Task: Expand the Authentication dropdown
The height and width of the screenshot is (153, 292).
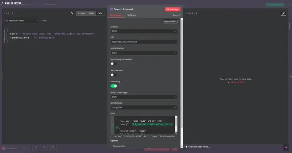Action: tap(144, 53)
